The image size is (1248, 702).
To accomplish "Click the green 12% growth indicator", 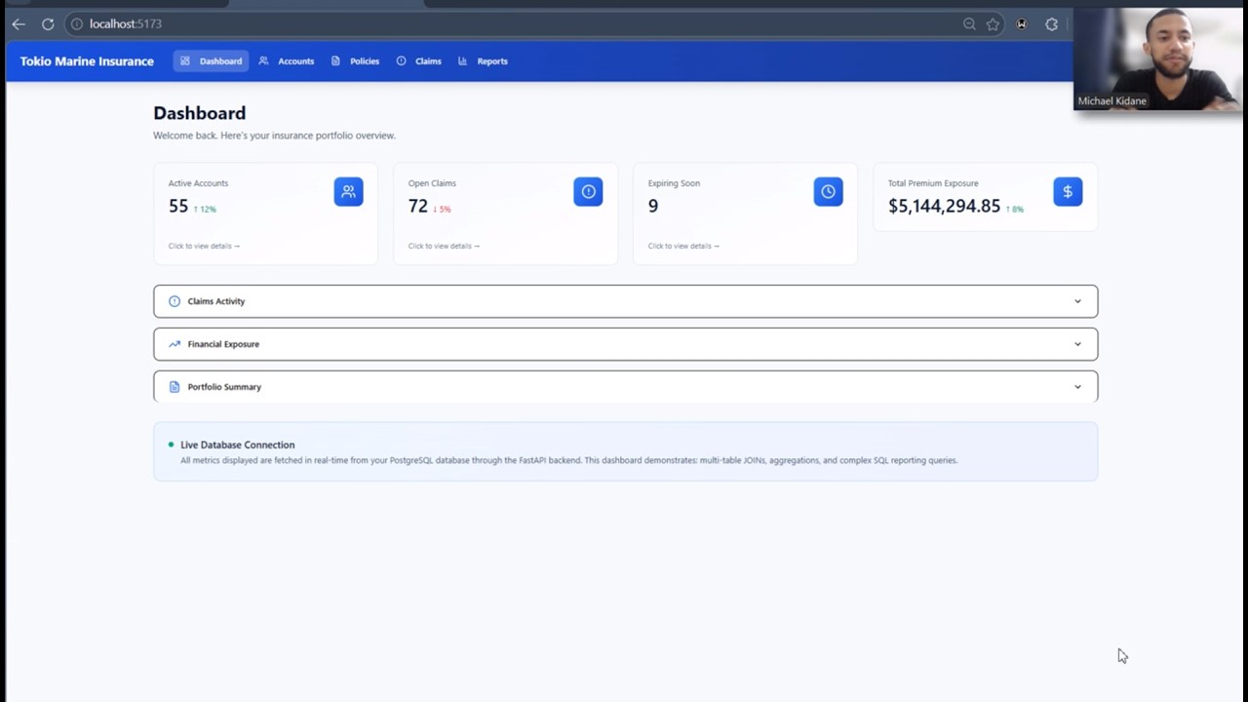I will [x=205, y=209].
